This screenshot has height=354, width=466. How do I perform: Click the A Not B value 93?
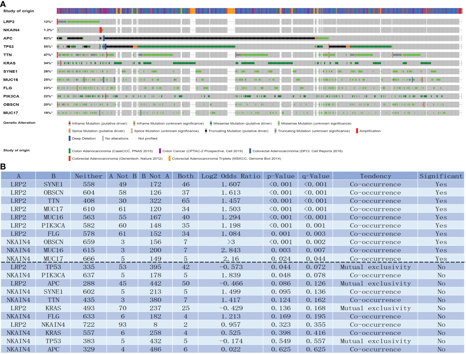pos(123,325)
